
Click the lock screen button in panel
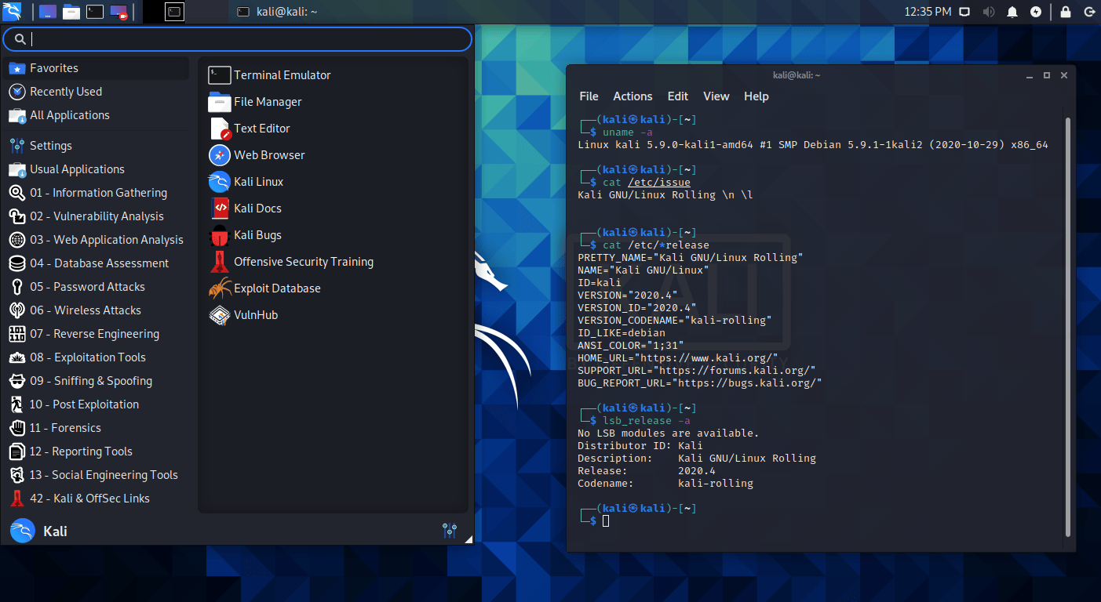pos(1065,12)
